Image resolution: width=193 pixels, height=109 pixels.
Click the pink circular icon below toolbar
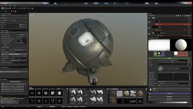[15, 11]
